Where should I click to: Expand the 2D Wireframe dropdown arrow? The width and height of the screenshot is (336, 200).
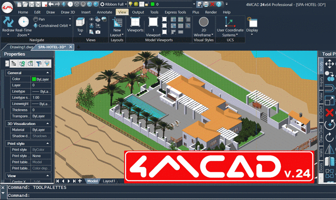coord(212,35)
